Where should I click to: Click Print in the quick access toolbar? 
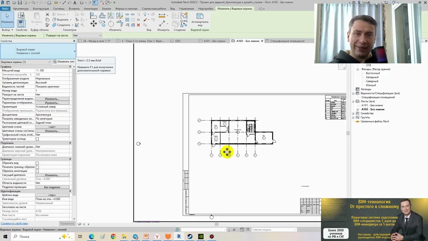pos(49,3)
